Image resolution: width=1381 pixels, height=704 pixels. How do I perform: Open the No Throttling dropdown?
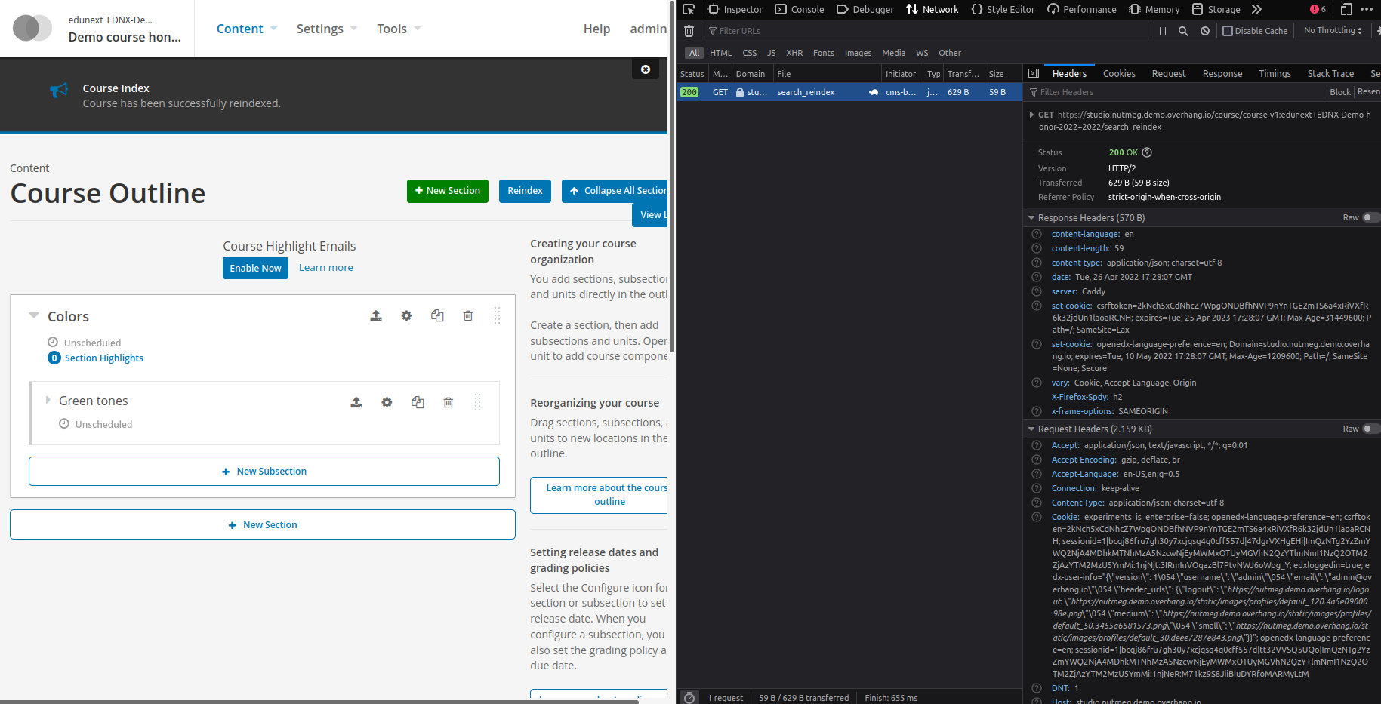[x=1331, y=31]
